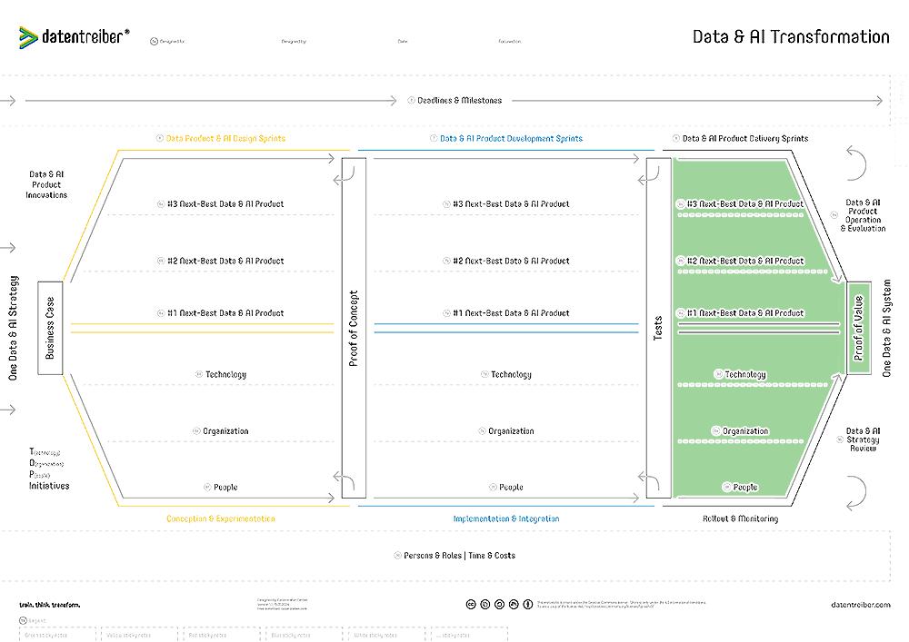909x642 pixels.
Task: Click the 'One Data & AI Strategy' vertical text
Action: coord(13,328)
